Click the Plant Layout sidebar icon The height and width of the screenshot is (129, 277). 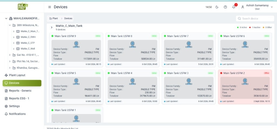pyautogui.click(x=6, y=75)
